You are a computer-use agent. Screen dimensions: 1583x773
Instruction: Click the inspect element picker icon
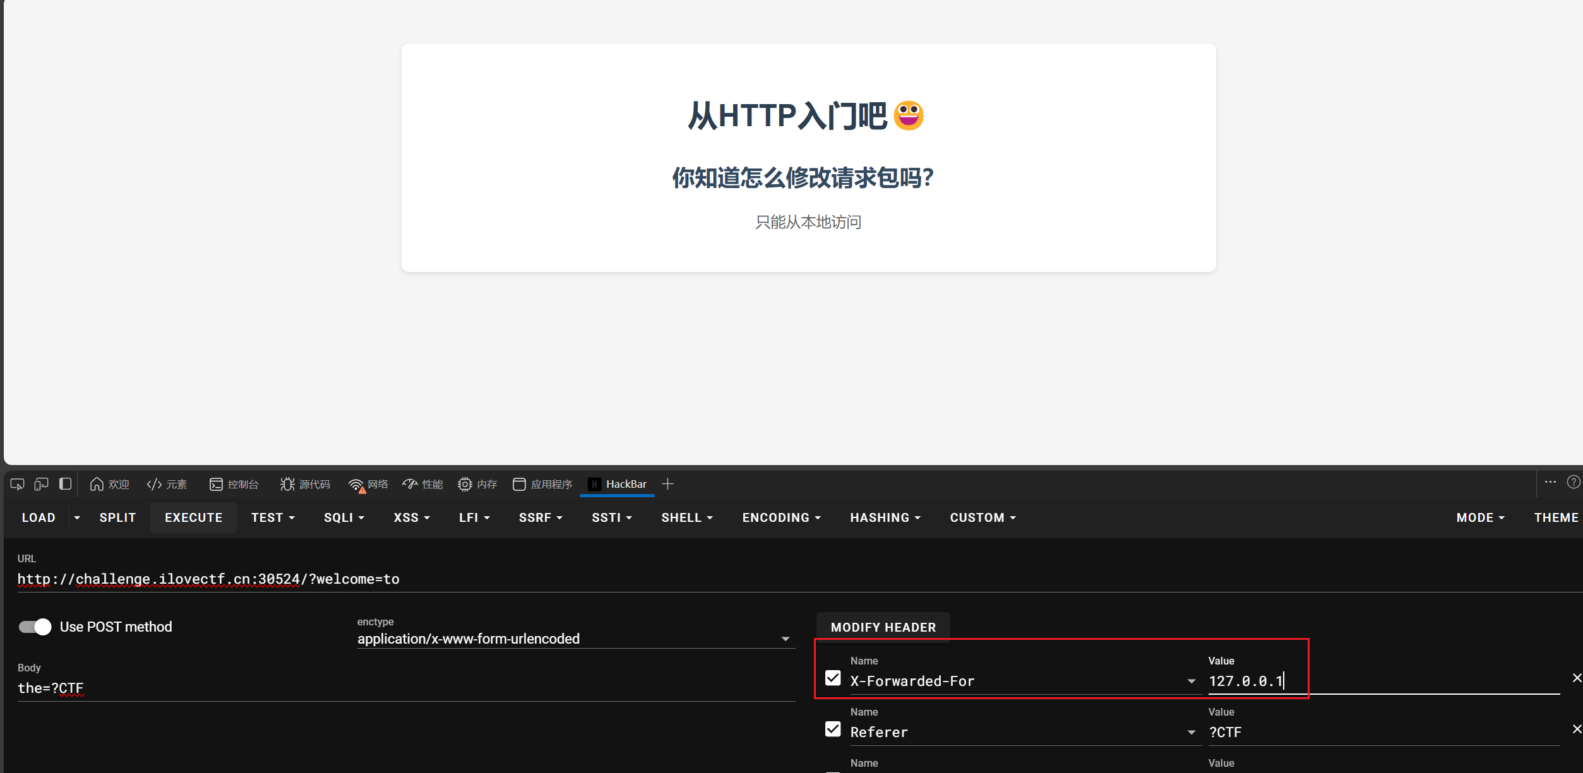[17, 484]
